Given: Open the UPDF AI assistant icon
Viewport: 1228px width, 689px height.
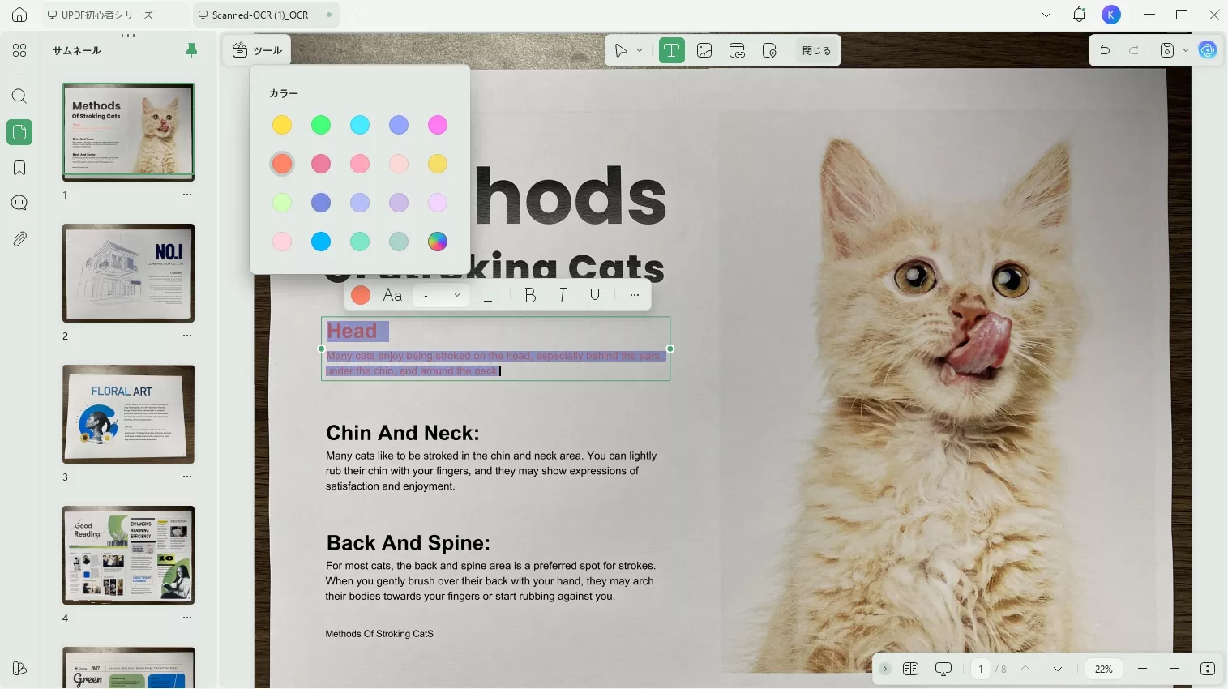Looking at the screenshot, I should coord(1208,50).
